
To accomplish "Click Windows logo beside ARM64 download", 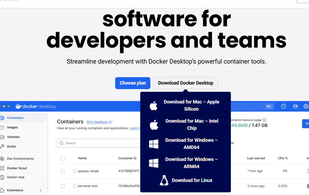I will tap(154, 163).
